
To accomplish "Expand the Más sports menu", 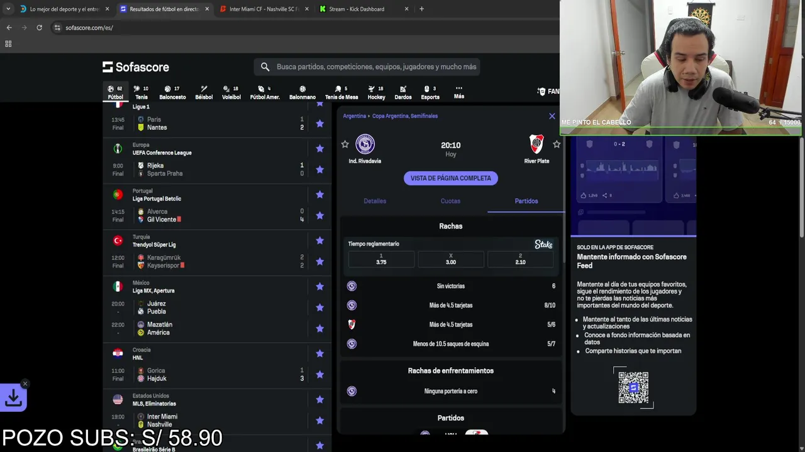I will tap(459, 92).
